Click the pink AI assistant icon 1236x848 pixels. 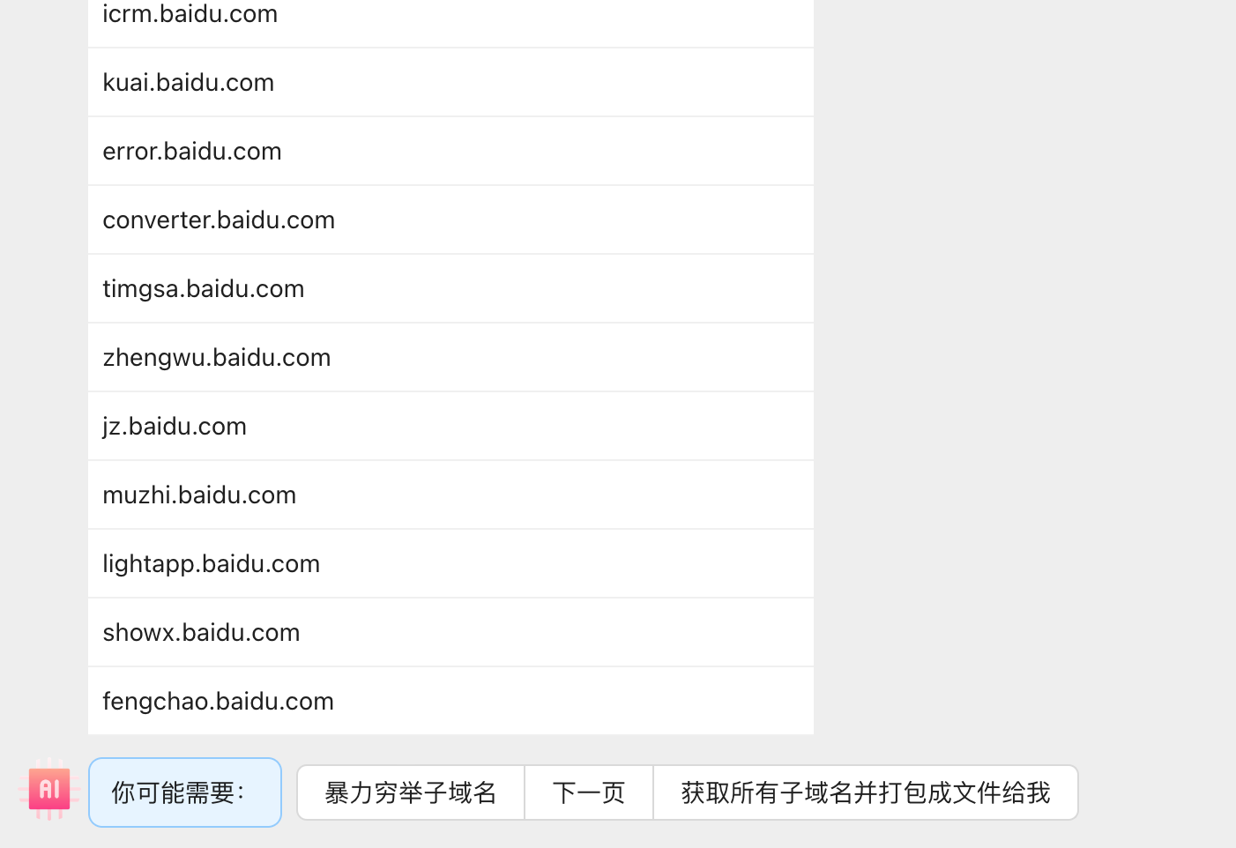point(49,789)
